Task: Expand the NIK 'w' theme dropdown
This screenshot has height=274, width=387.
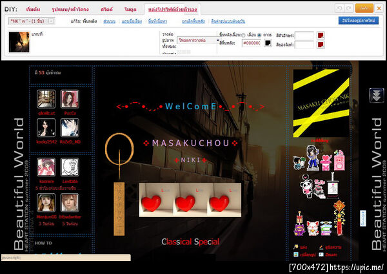Action: pyautogui.click(x=32, y=21)
